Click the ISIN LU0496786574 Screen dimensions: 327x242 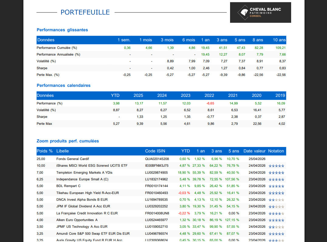157,234
